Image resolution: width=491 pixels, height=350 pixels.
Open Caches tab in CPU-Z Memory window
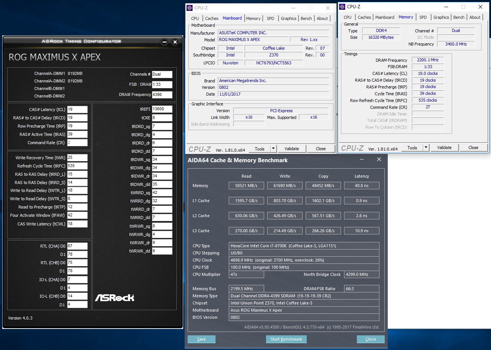coord(364,17)
